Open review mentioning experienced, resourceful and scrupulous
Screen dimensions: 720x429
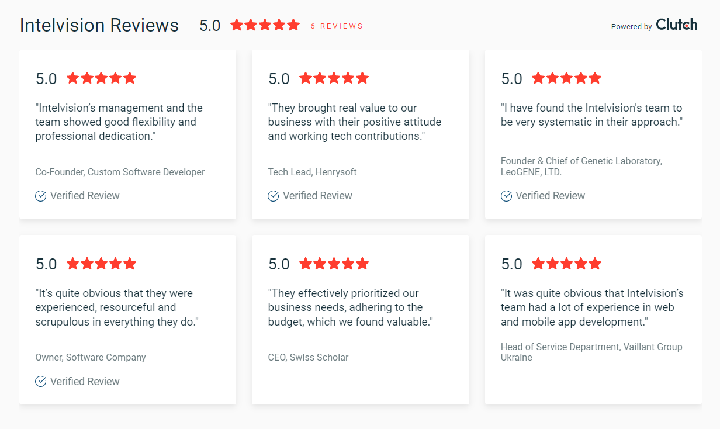[117, 307]
